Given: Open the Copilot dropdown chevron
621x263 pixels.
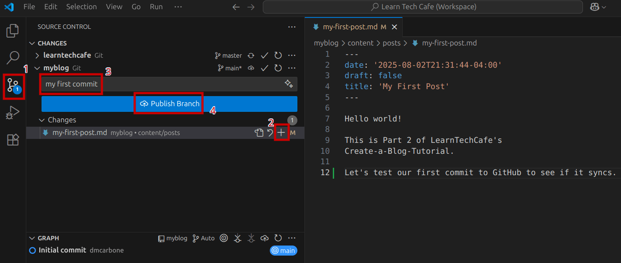Looking at the screenshot, I should 604,7.
